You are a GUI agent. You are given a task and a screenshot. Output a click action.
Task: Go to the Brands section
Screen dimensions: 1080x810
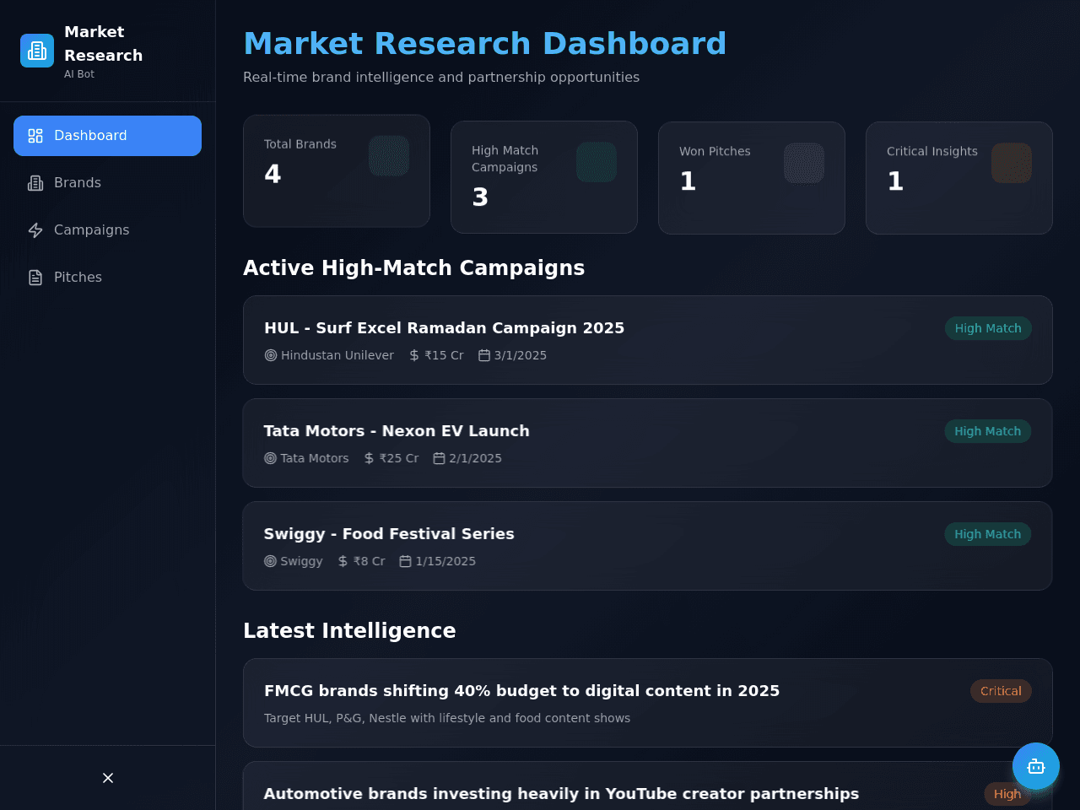107,183
